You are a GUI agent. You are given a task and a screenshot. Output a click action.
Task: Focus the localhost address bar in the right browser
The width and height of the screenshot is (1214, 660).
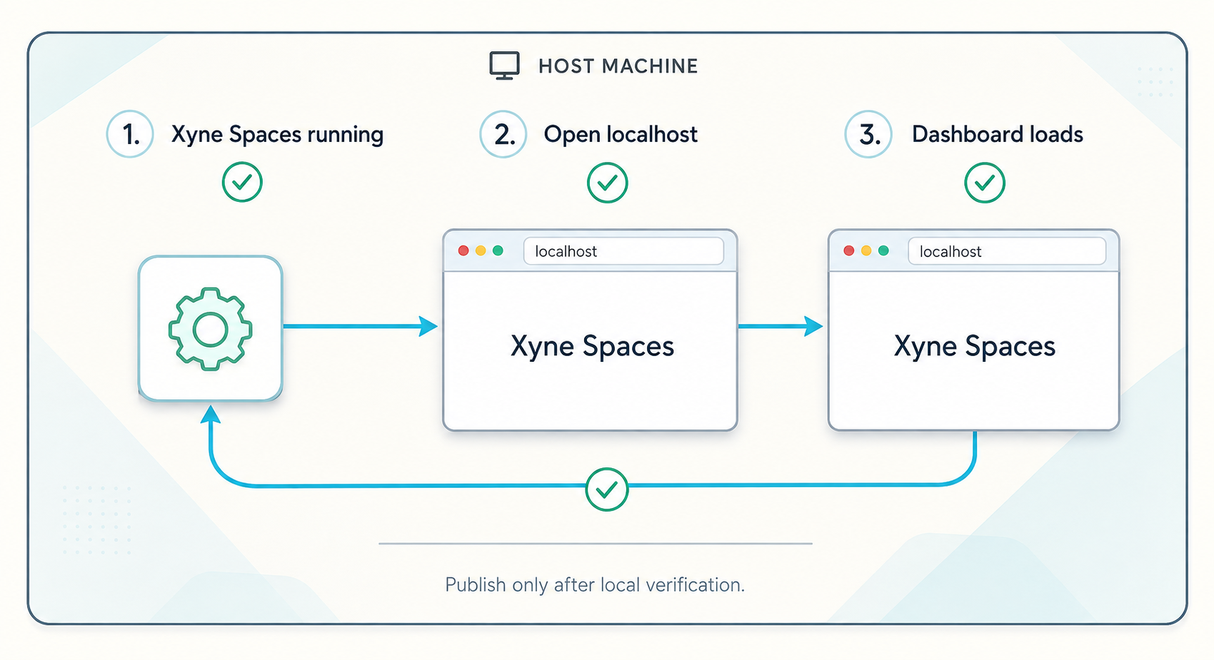(x=1007, y=251)
